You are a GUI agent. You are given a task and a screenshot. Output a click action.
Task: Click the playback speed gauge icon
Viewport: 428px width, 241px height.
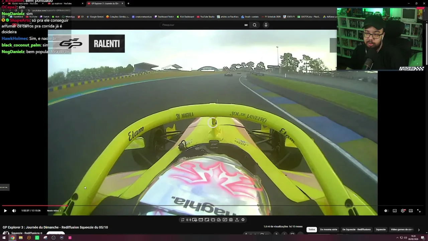(x=219, y=220)
